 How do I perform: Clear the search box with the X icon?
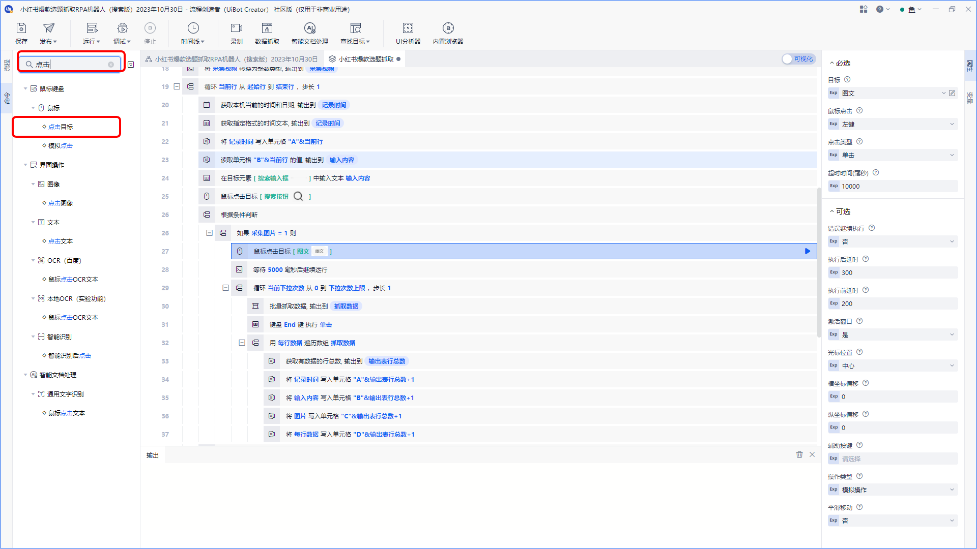111,65
